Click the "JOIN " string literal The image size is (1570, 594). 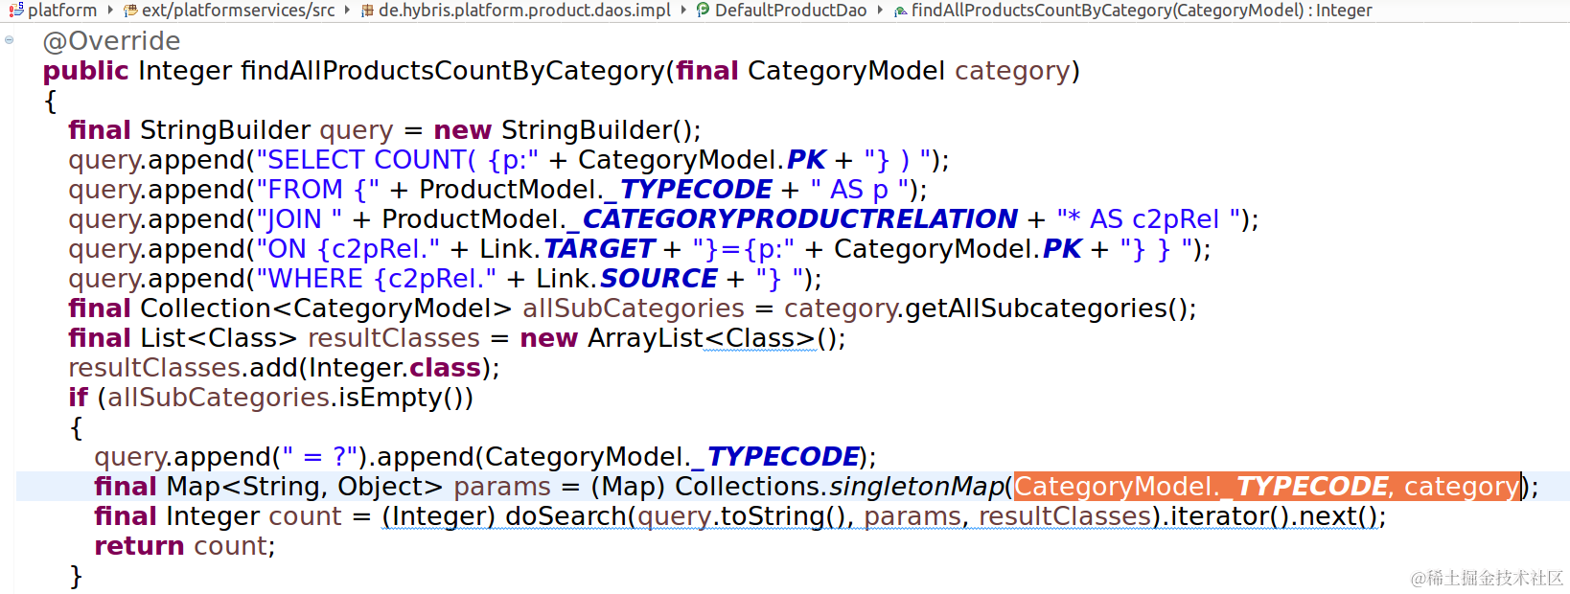[x=299, y=219]
